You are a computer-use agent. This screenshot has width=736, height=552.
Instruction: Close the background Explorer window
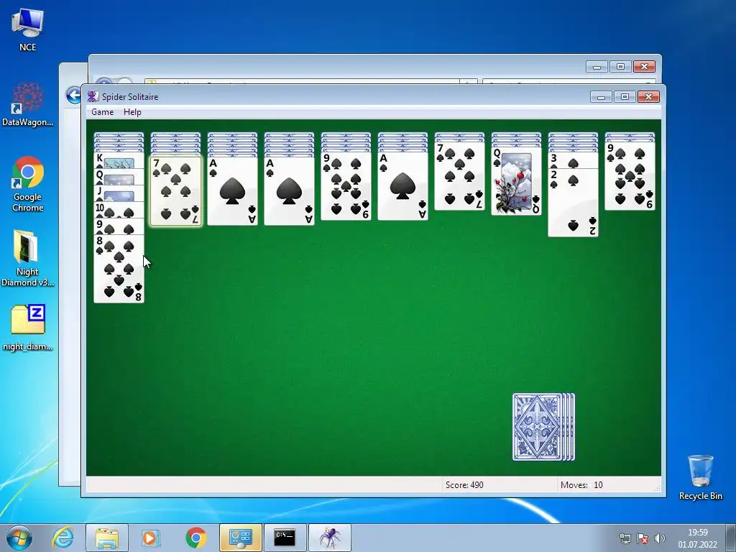tap(644, 67)
